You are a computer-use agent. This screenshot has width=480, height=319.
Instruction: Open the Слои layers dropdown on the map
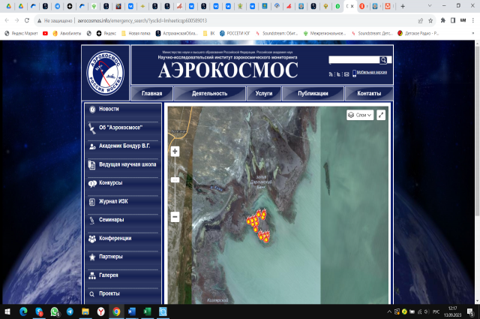click(360, 115)
